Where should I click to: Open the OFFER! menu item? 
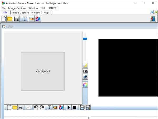point(53,8)
